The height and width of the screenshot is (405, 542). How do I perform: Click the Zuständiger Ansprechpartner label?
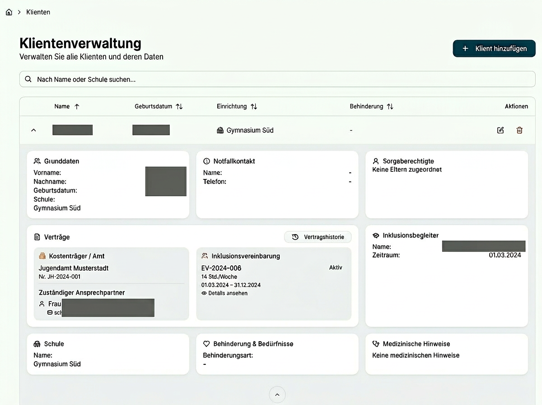82,292
